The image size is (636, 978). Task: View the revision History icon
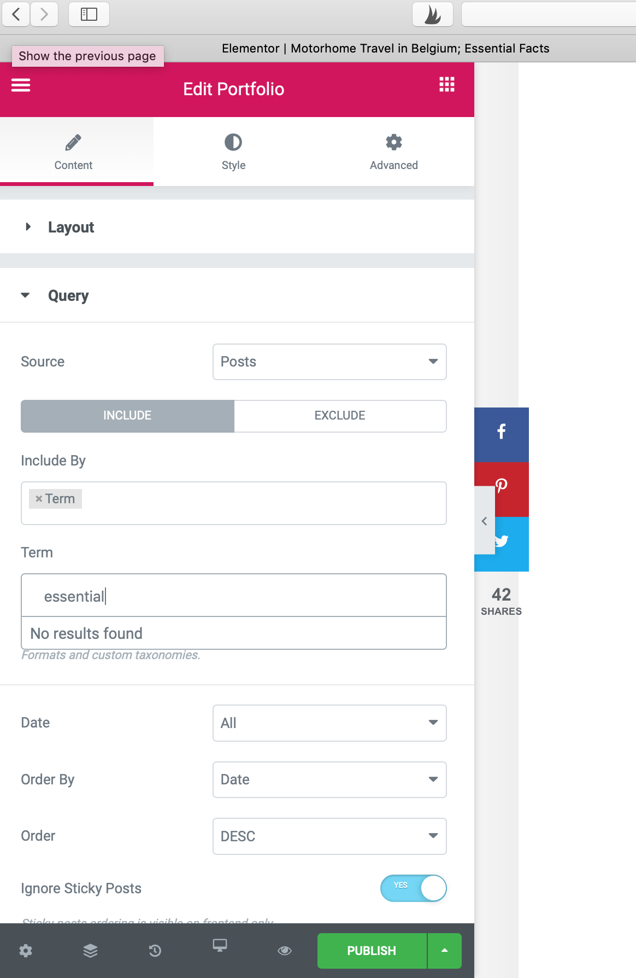point(155,951)
